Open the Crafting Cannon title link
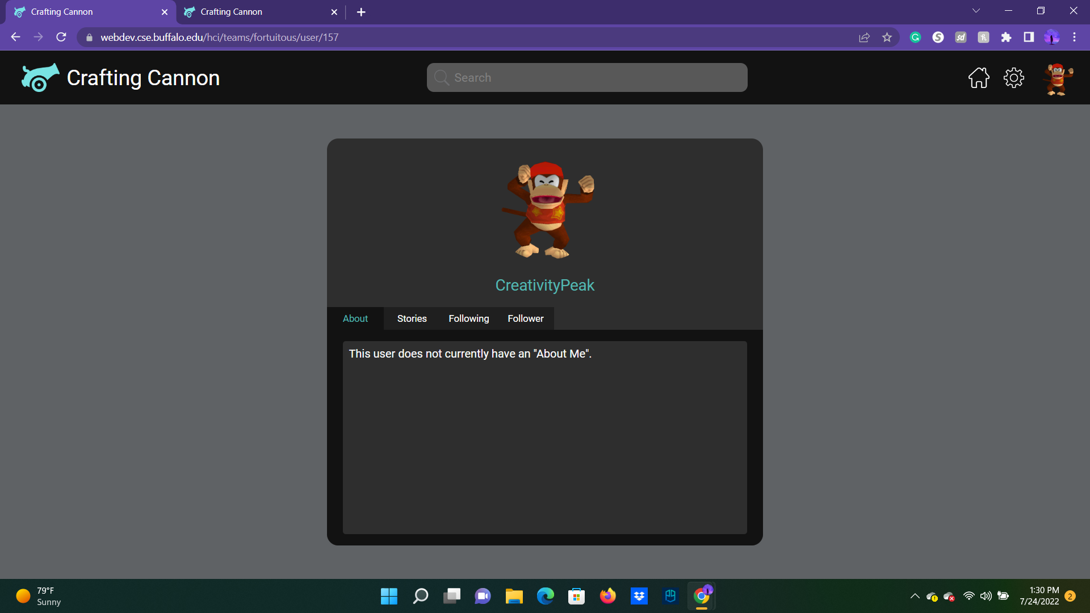 [x=143, y=78]
